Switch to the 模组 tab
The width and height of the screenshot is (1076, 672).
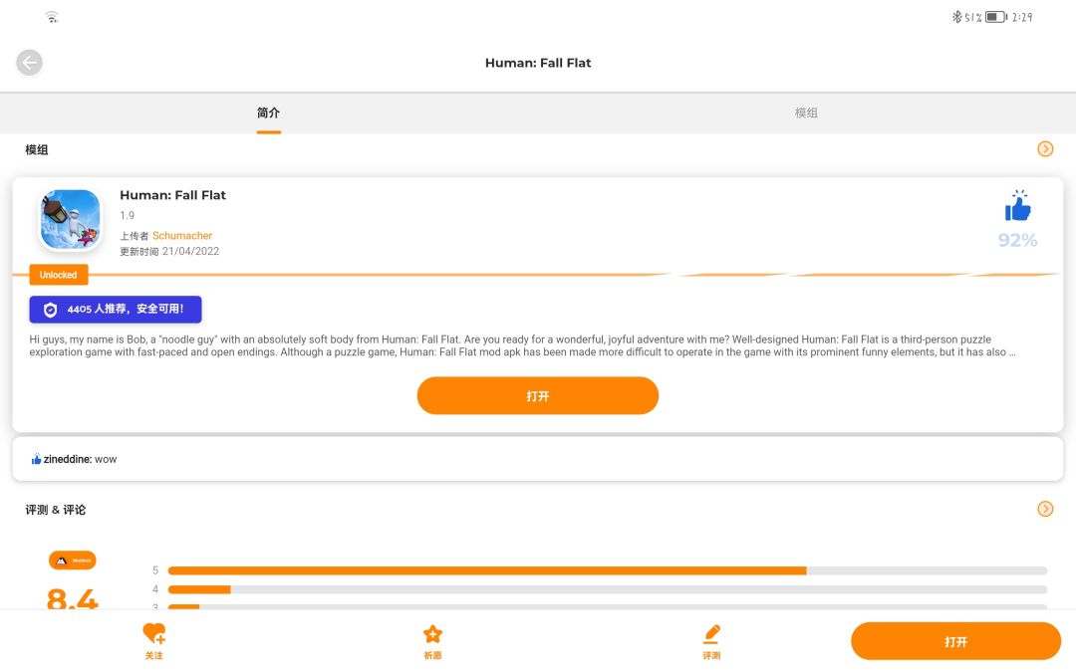[x=806, y=113]
